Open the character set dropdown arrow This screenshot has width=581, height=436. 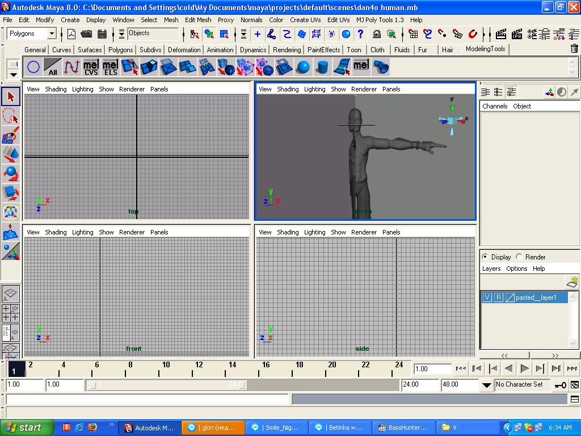486,385
